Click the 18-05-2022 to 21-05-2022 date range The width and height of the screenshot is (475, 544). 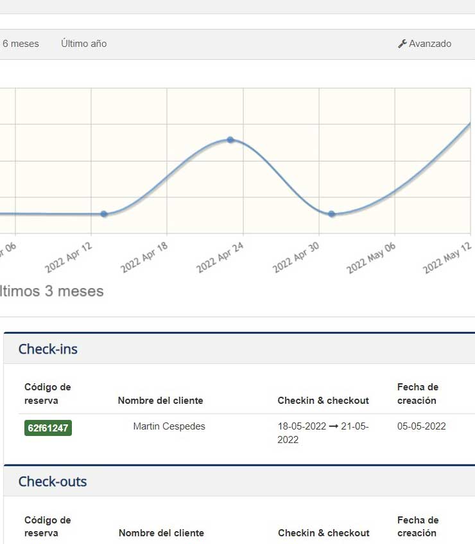point(323,433)
